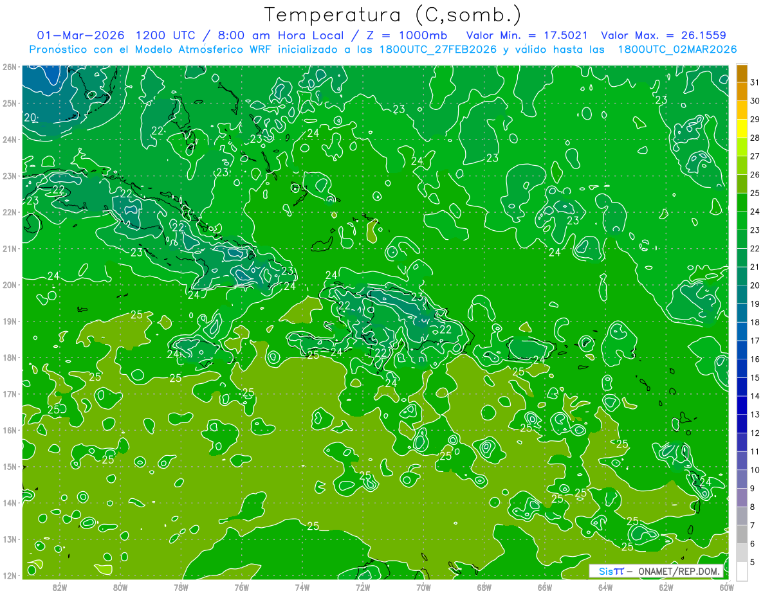This screenshot has width=772, height=596.
Task: Pick the purple swatch between 9 and 10
Action: [x=742, y=480]
